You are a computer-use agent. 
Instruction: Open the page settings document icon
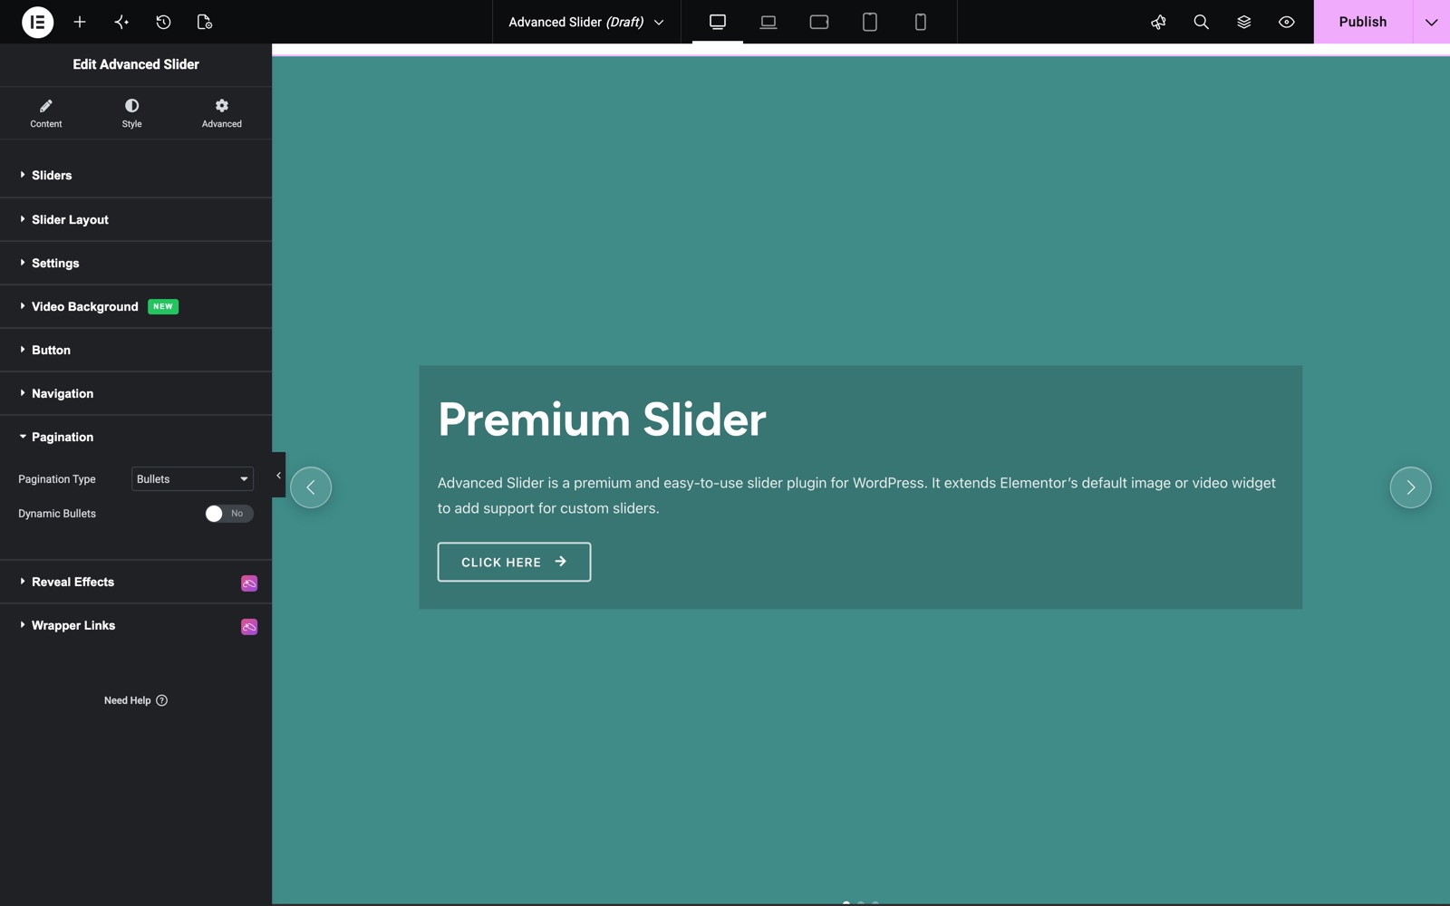[x=205, y=22]
